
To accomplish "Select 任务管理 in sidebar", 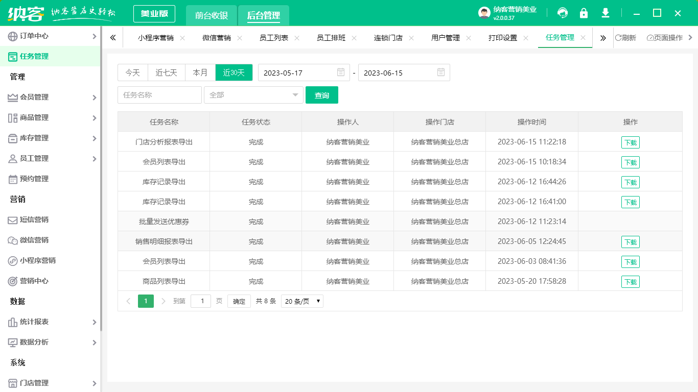I will click(x=50, y=56).
